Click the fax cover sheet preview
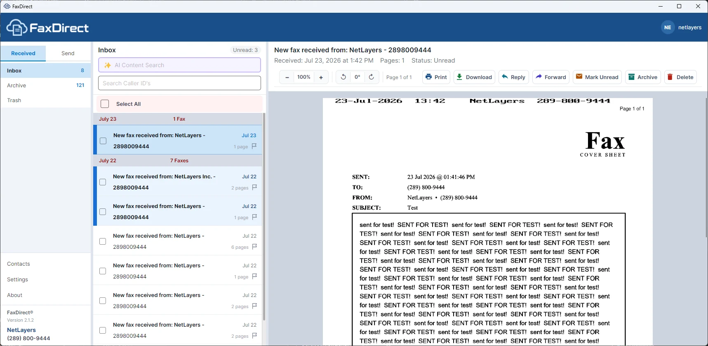708x346 pixels. point(488,222)
